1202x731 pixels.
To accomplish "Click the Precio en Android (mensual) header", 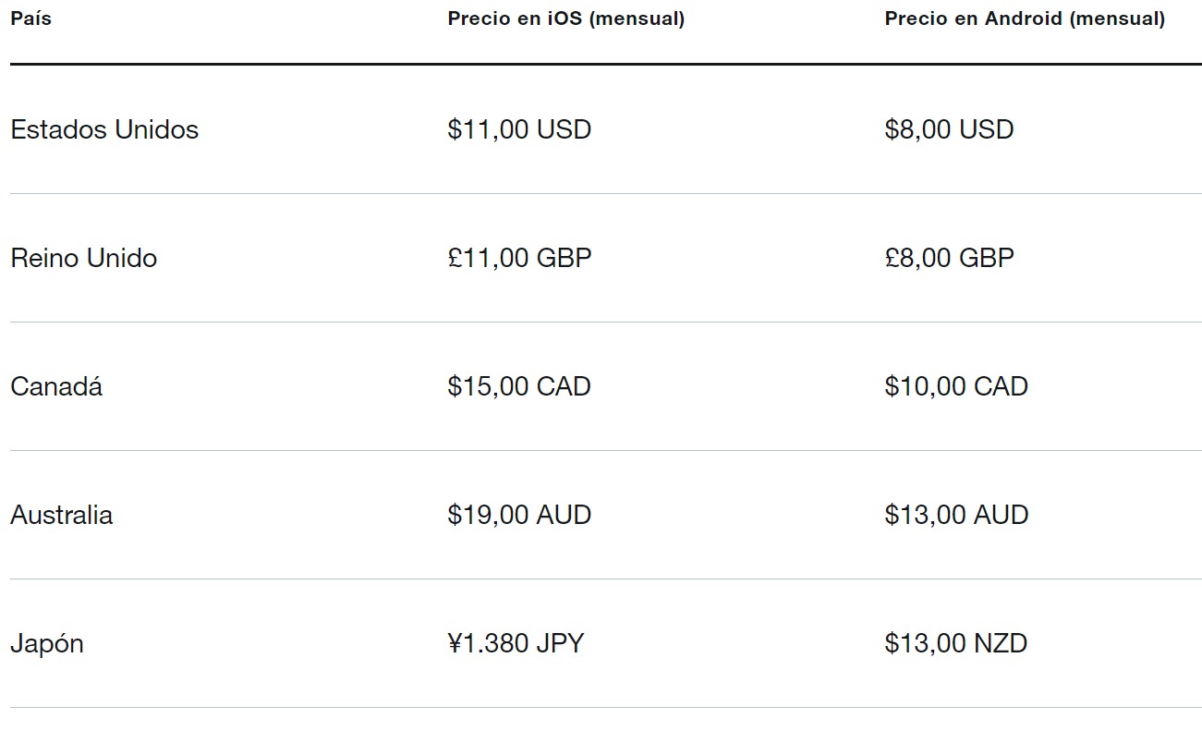I will coord(1025,19).
